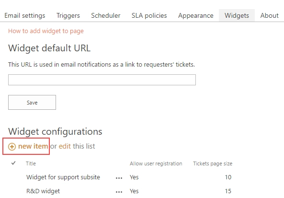The image size is (284, 198).
Task: Click the 'new item' link
Action: coord(33,146)
